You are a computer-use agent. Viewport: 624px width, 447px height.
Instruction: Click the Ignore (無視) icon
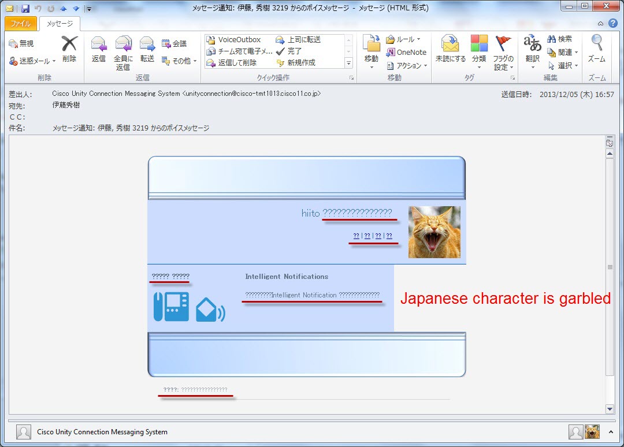pos(21,43)
